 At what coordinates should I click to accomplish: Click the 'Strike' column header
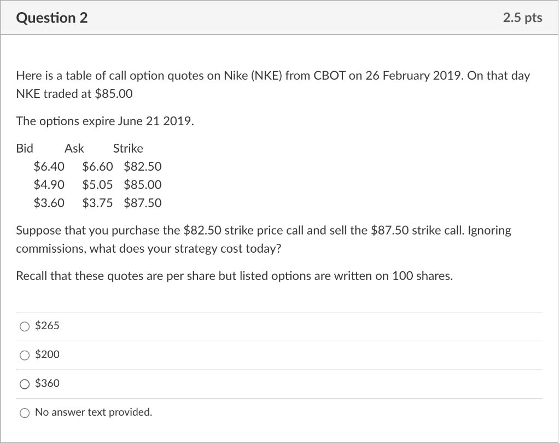(x=127, y=148)
